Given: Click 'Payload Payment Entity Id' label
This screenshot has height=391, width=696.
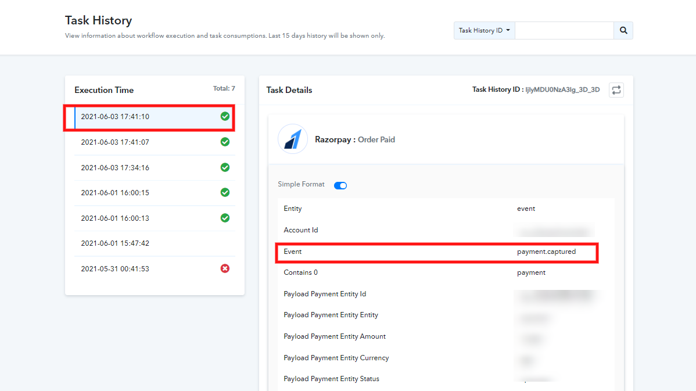Looking at the screenshot, I should [x=325, y=294].
